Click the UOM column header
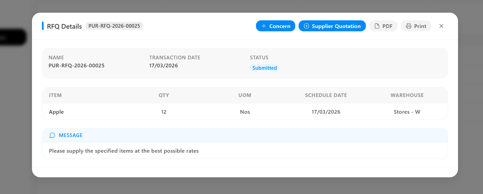The width and height of the screenshot is (483, 194). click(x=245, y=95)
